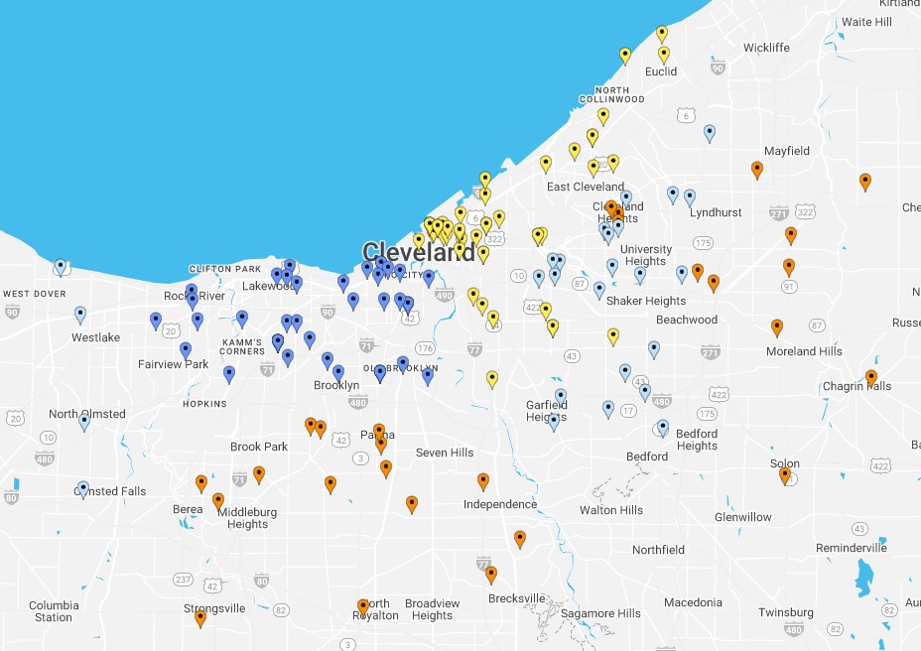Click the orange pin above Chagrin Falls
The width and height of the screenshot is (921, 651).
click(x=870, y=378)
